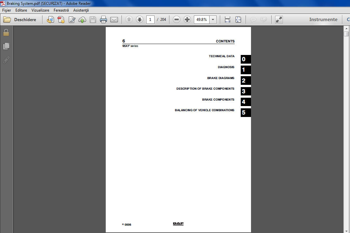Screen dimensions: 350x233
Task: Click the sign and edit document icon
Action: point(72,20)
